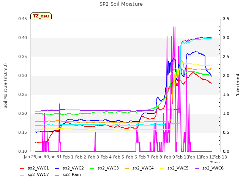Click the Feb 13 date tick label

tap(220, 157)
